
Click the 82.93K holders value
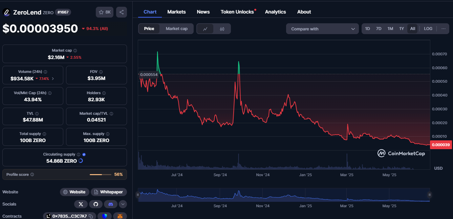(96, 100)
